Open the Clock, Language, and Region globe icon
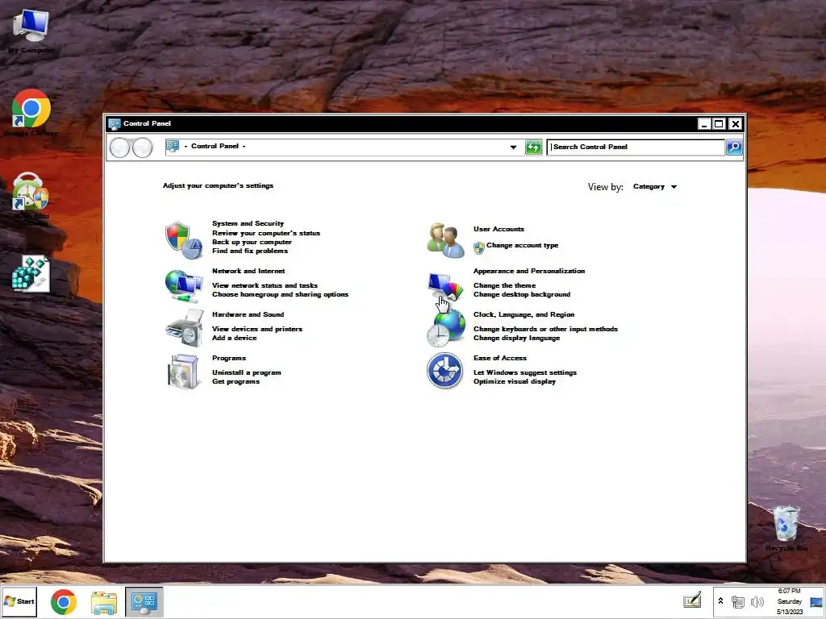 point(445,328)
